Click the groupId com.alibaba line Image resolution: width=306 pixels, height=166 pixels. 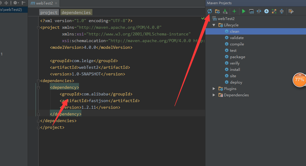(96, 94)
